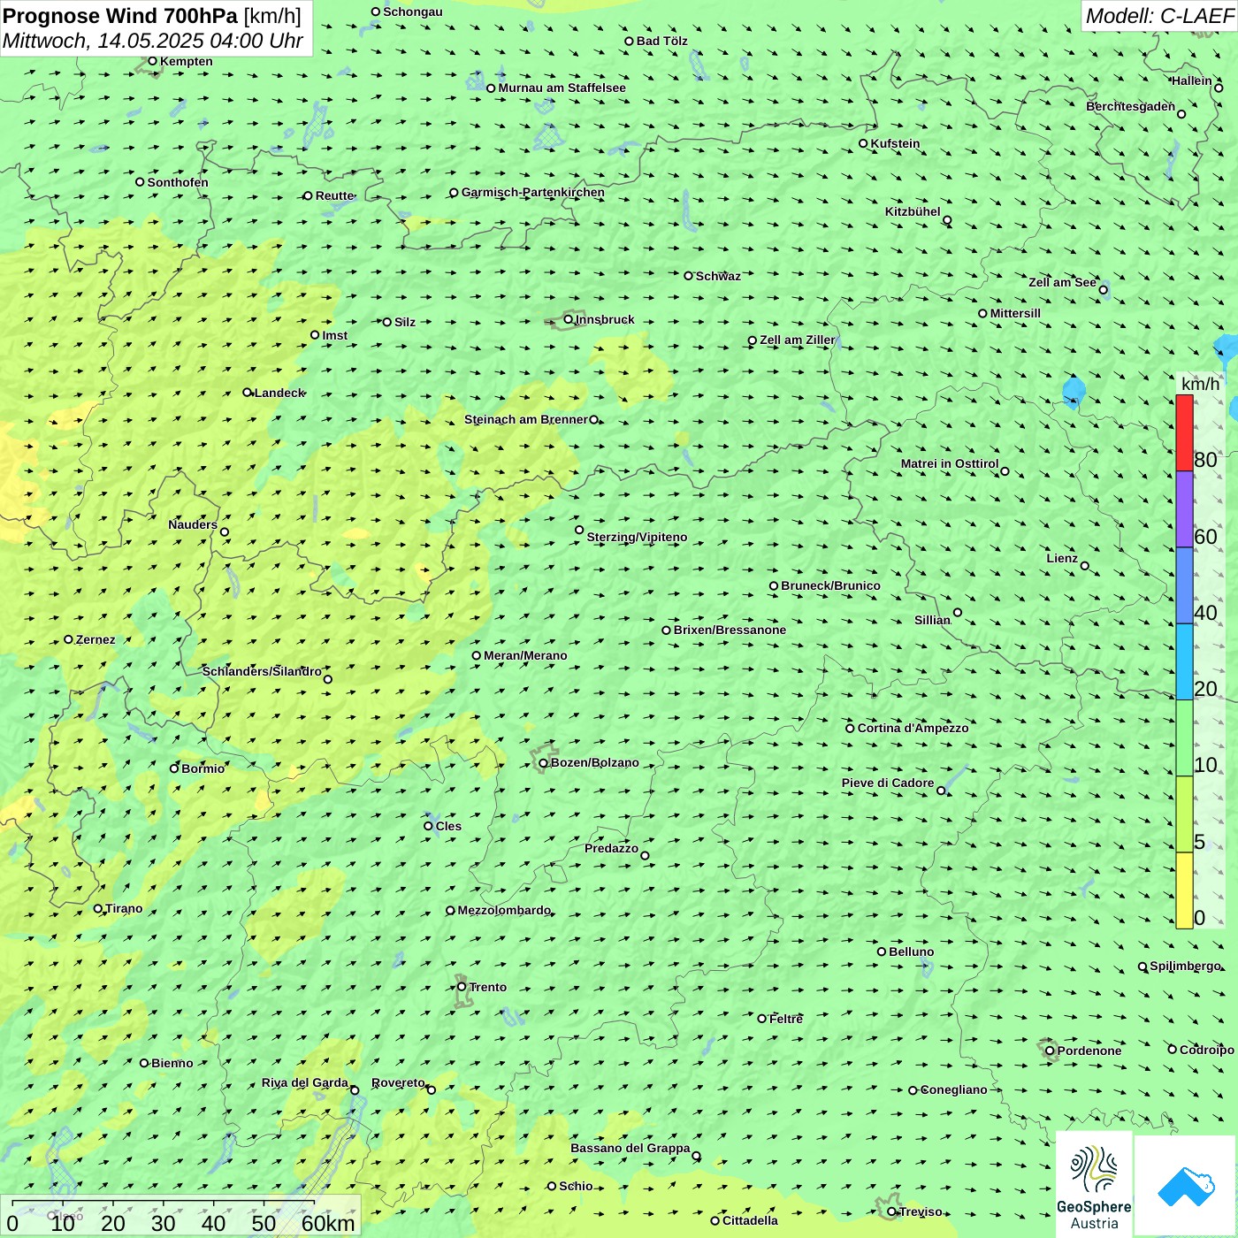
Task: Click the 'Bruneck/Brunico' label
Action: tap(830, 585)
